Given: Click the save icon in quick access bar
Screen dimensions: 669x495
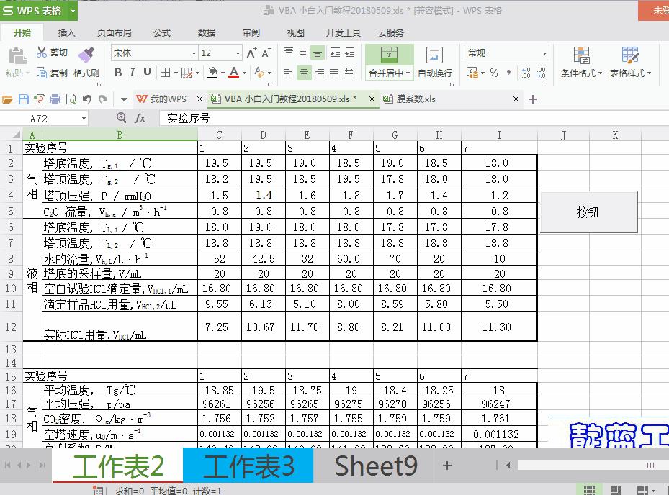Looking at the screenshot, I should pyautogui.click(x=24, y=98).
